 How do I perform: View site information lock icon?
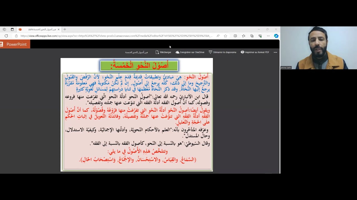(16, 36)
